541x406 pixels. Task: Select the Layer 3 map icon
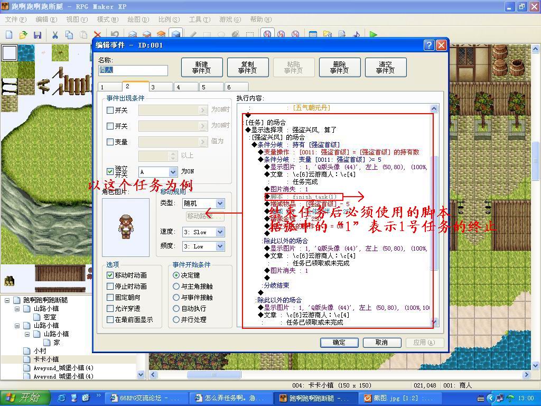coord(161,34)
